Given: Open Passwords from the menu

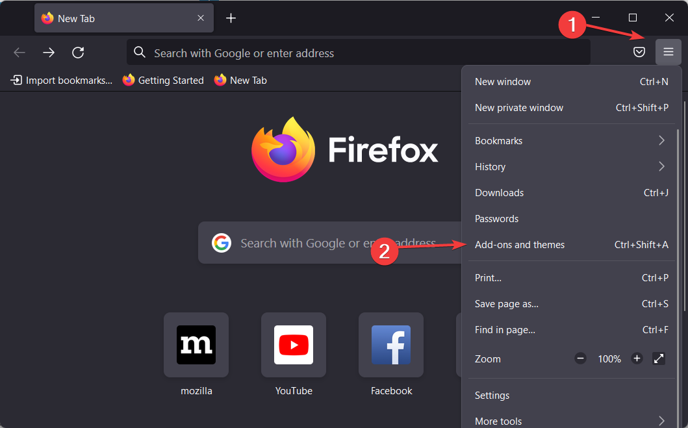Looking at the screenshot, I should point(571,218).
